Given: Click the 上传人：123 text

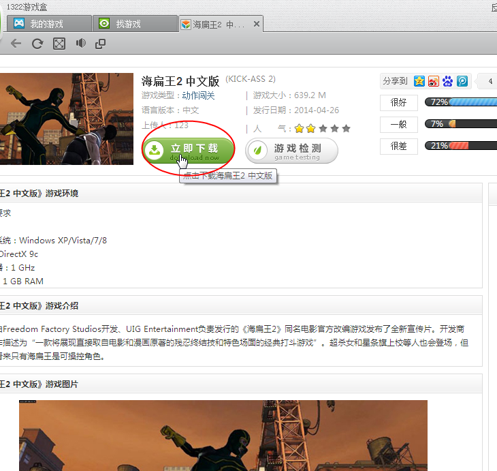Looking at the screenshot, I should pos(165,125).
